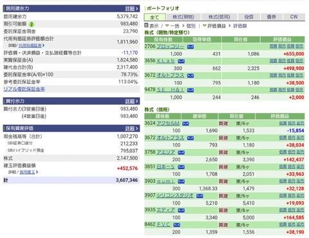Click the mail icon next to FVC
Screen dimensions: 309x238
pyautogui.click(x=176, y=224)
